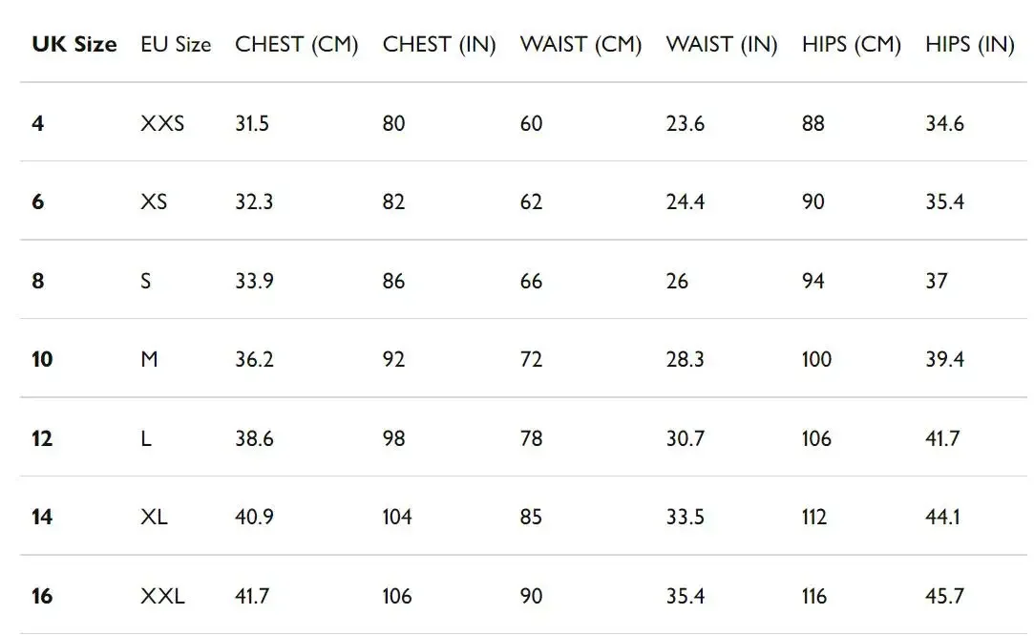Screen dimensions: 1034x636
Task: Click the CHEST (IN) column header
Action: [x=439, y=45]
